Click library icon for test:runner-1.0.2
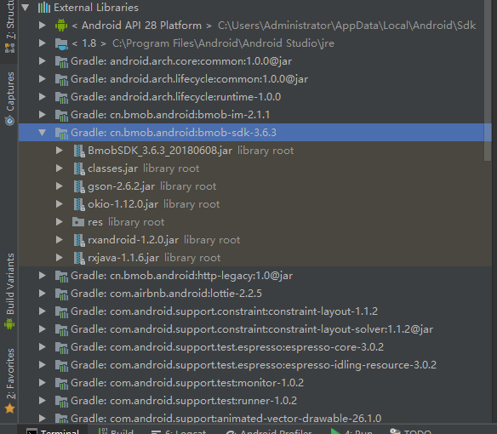497x434 pixels. pyautogui.click(x=61, y=401)
